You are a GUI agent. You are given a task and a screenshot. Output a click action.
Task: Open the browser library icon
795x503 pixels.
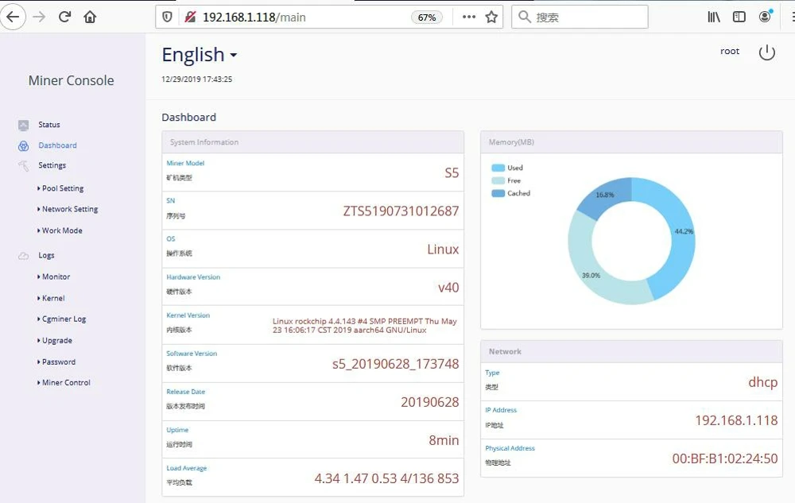(714, 17)
